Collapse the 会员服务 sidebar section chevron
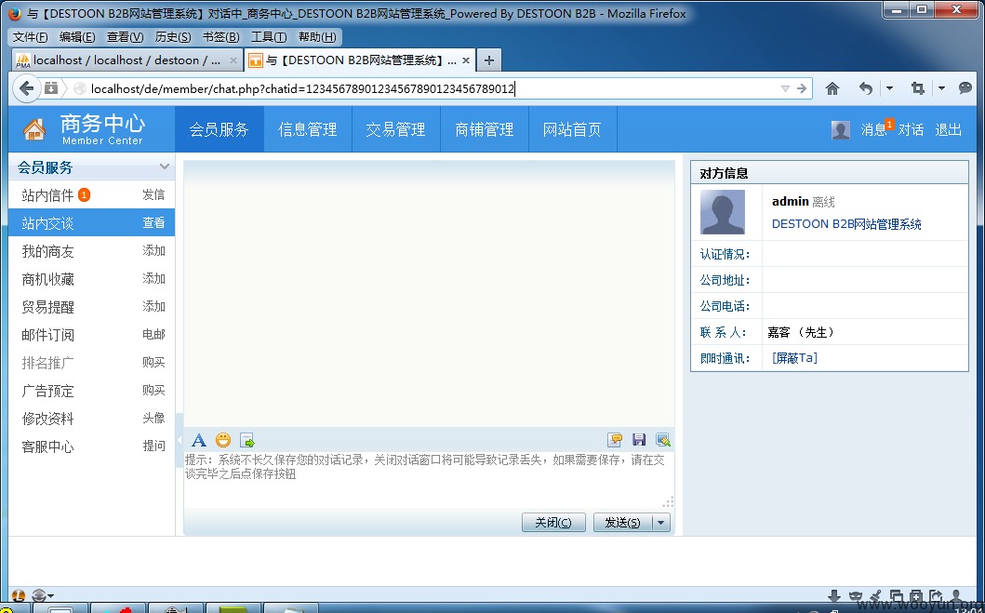Screen dimensions: 985x613 tap(164, 167)
